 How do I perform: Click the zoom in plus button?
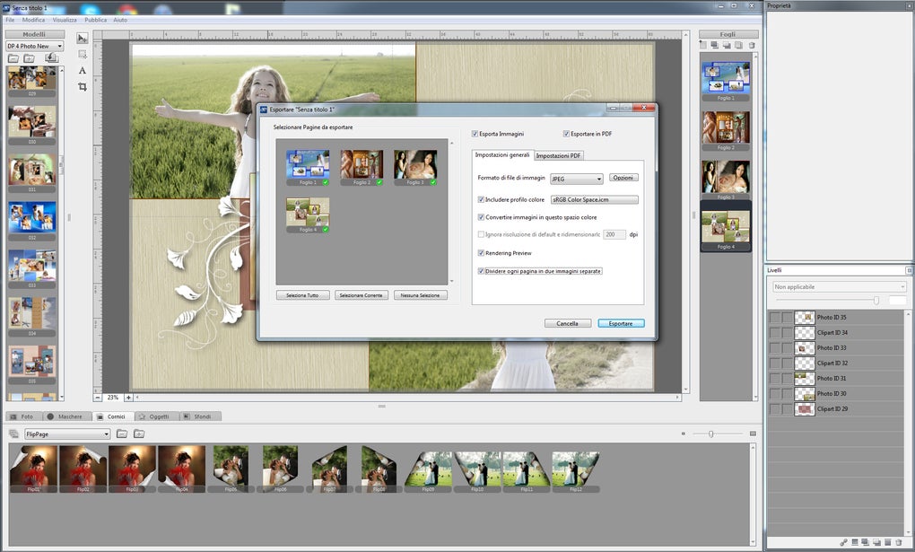coord(128,397)
